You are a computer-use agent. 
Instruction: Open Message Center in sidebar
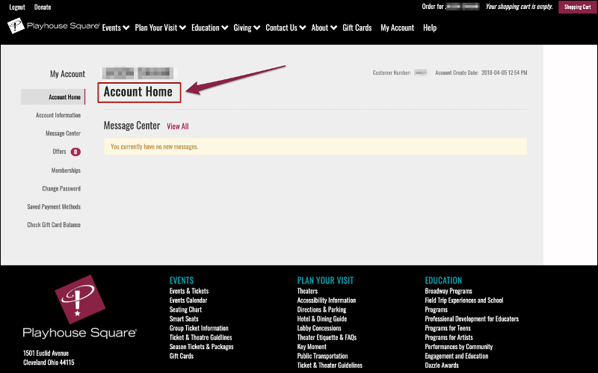[63, 134]
